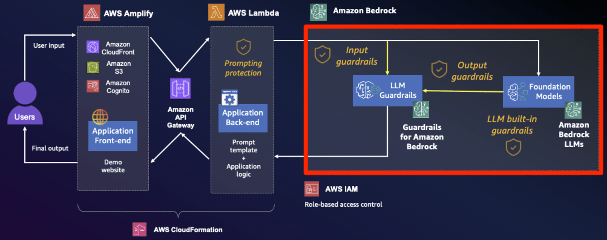Click the 'Amazon API Gateway' label
The width and height of the screenshot is (607, 240).
[x=181, y=118]
